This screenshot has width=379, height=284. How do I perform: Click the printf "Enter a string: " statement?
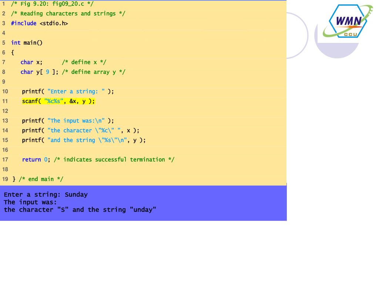coord(68,91)
